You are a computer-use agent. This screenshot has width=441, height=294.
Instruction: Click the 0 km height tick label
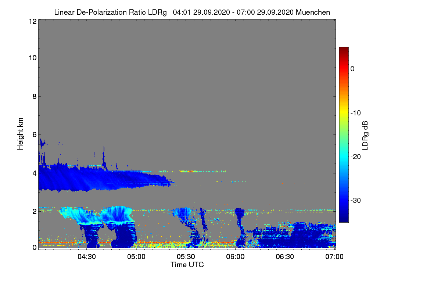coord(34,247)
